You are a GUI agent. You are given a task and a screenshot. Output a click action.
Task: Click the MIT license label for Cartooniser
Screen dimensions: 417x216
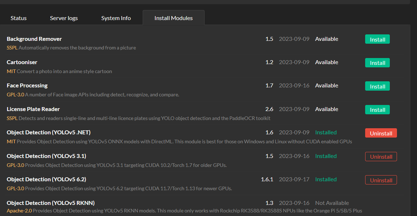click(11, 71)
